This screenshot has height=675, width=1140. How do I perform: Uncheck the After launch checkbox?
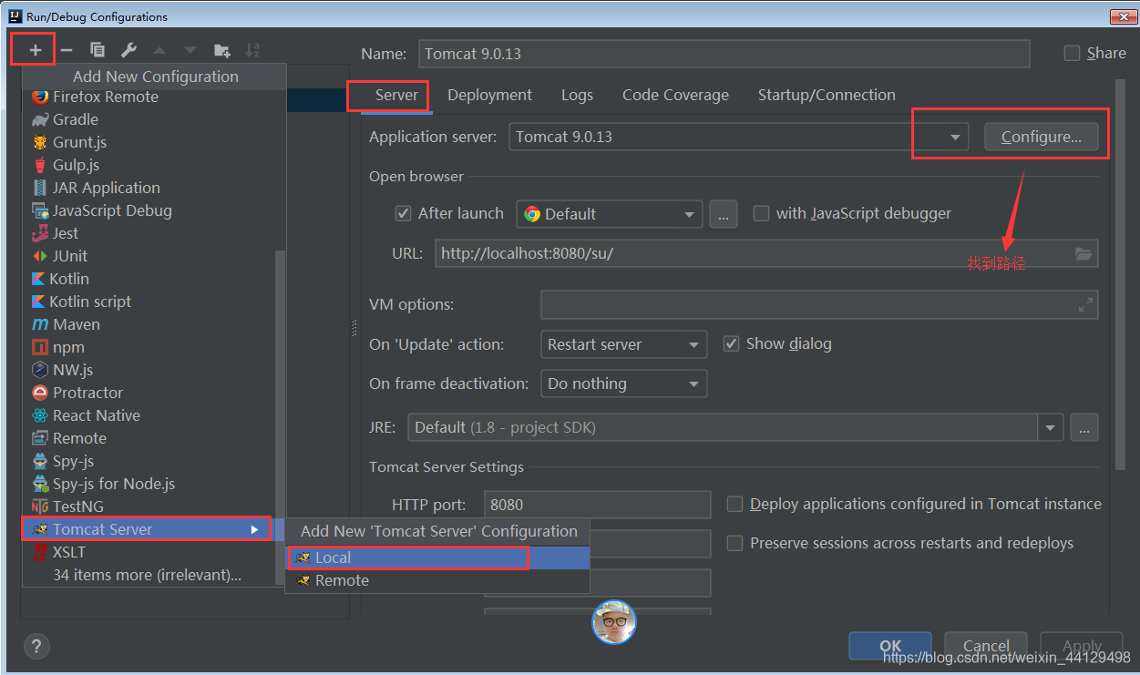pos(404,214)
